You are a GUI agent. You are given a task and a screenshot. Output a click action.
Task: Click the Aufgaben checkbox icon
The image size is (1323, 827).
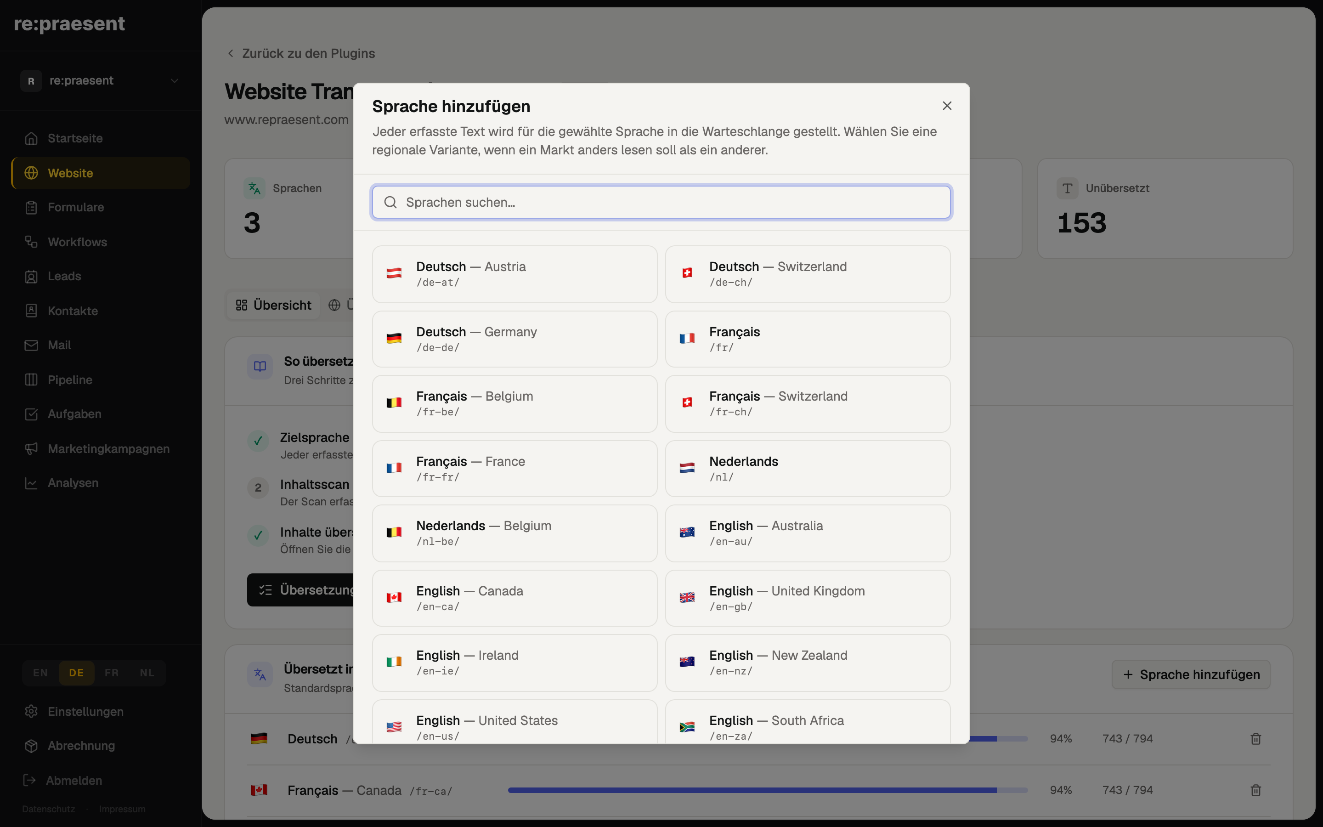(x=31, y=414)
